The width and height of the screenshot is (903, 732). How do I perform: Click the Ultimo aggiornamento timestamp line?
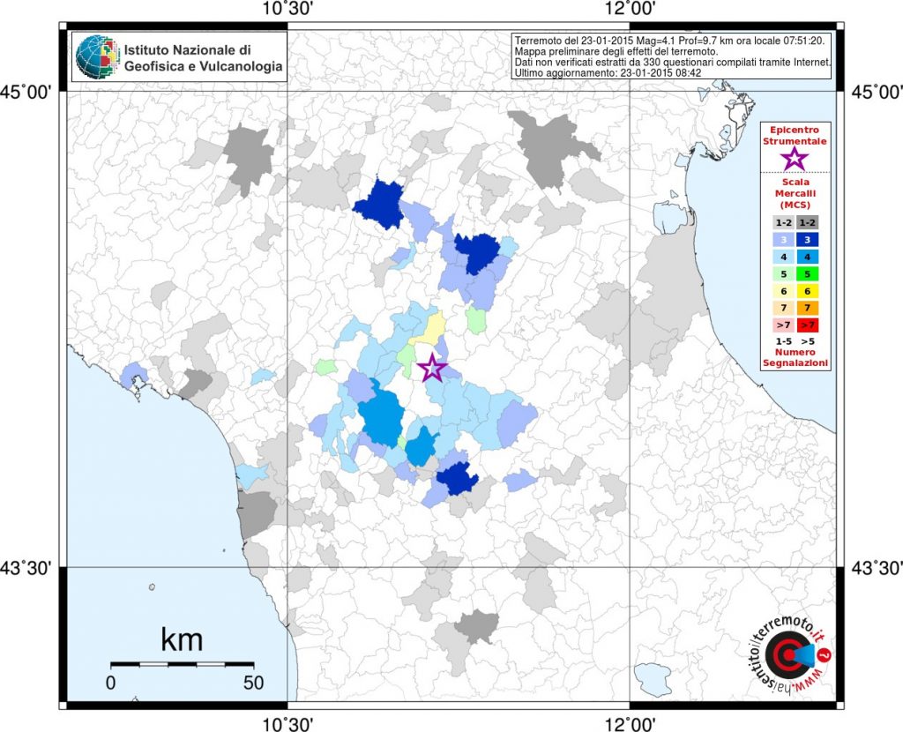tap(608, 73)
